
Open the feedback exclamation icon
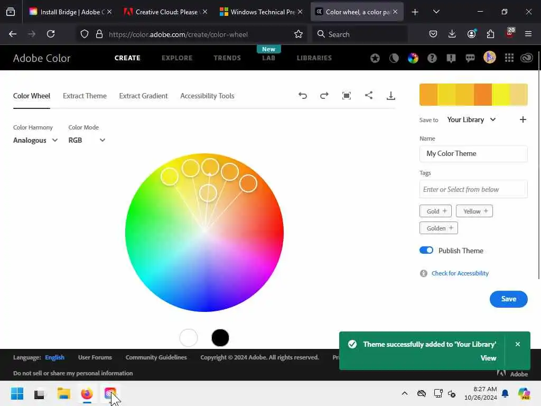[451, 58]
